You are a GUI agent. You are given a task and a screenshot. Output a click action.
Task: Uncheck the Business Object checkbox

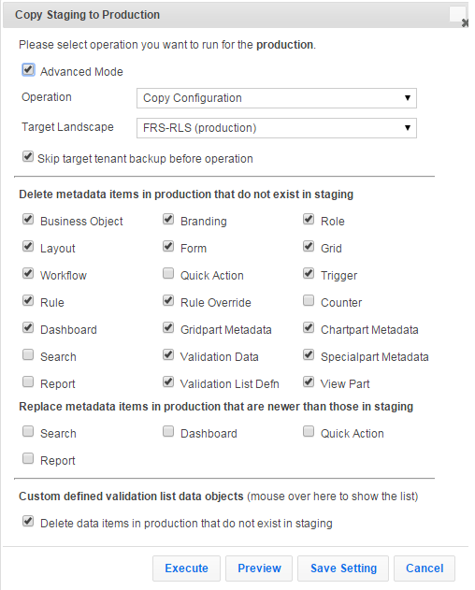pyautogui.click(x=28, y=219)
